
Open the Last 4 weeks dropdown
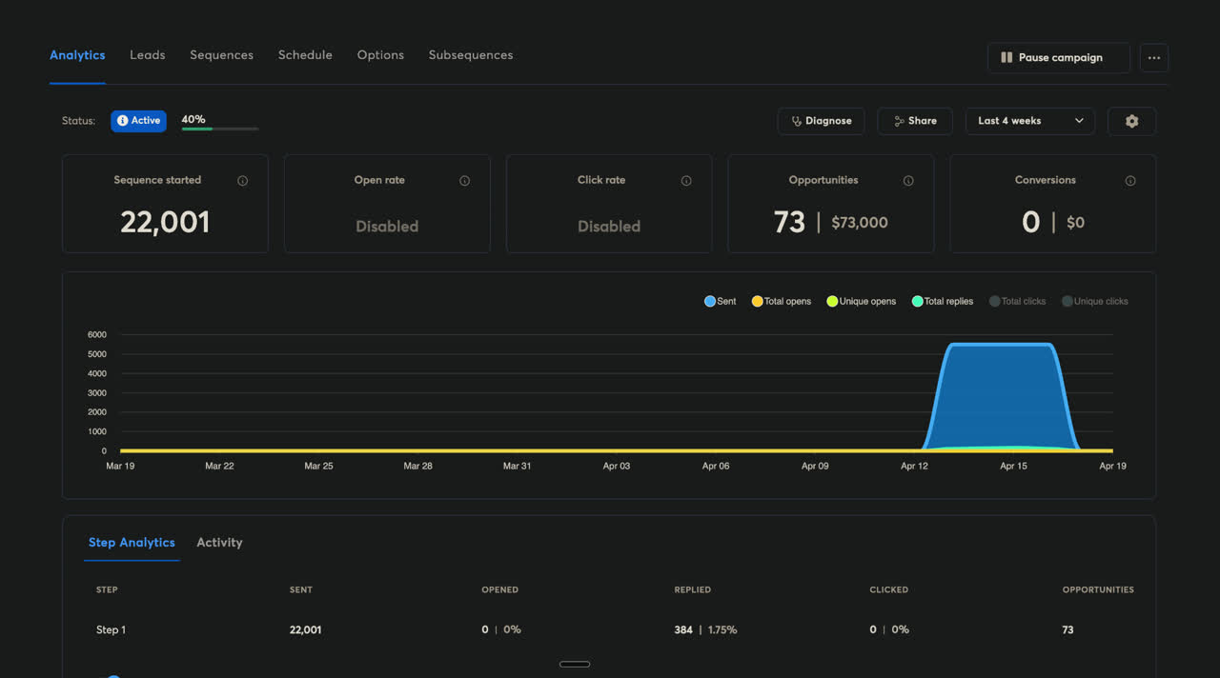pyautogui.click(x=1030, y=121)
